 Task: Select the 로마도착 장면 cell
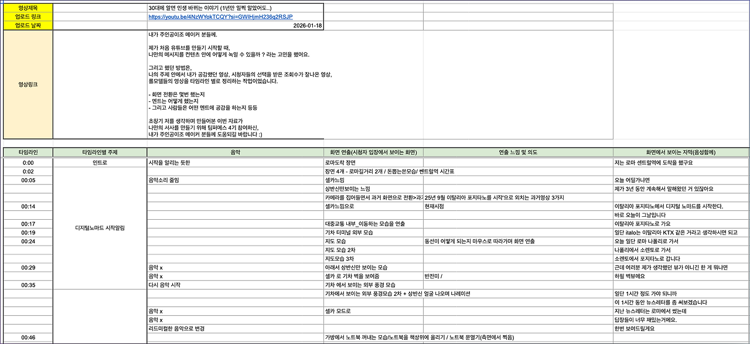pos(373,162)
